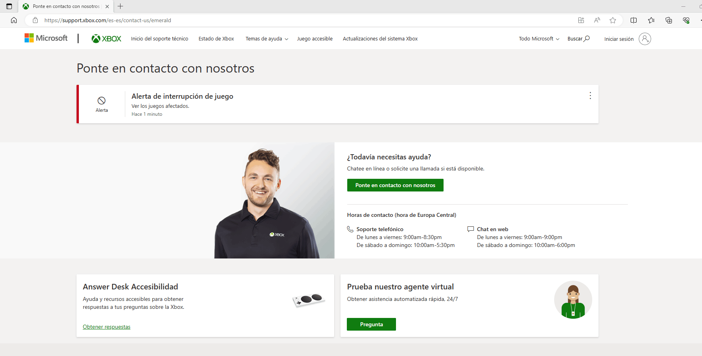Open Browser essentials heart icon
702x356 pixels.
pos(686,20)
